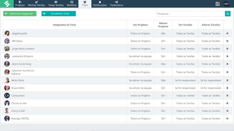234x131 pixels.
Task: Click .Angelina Jolie's avatar photo
Action: [x=7, y=34]
